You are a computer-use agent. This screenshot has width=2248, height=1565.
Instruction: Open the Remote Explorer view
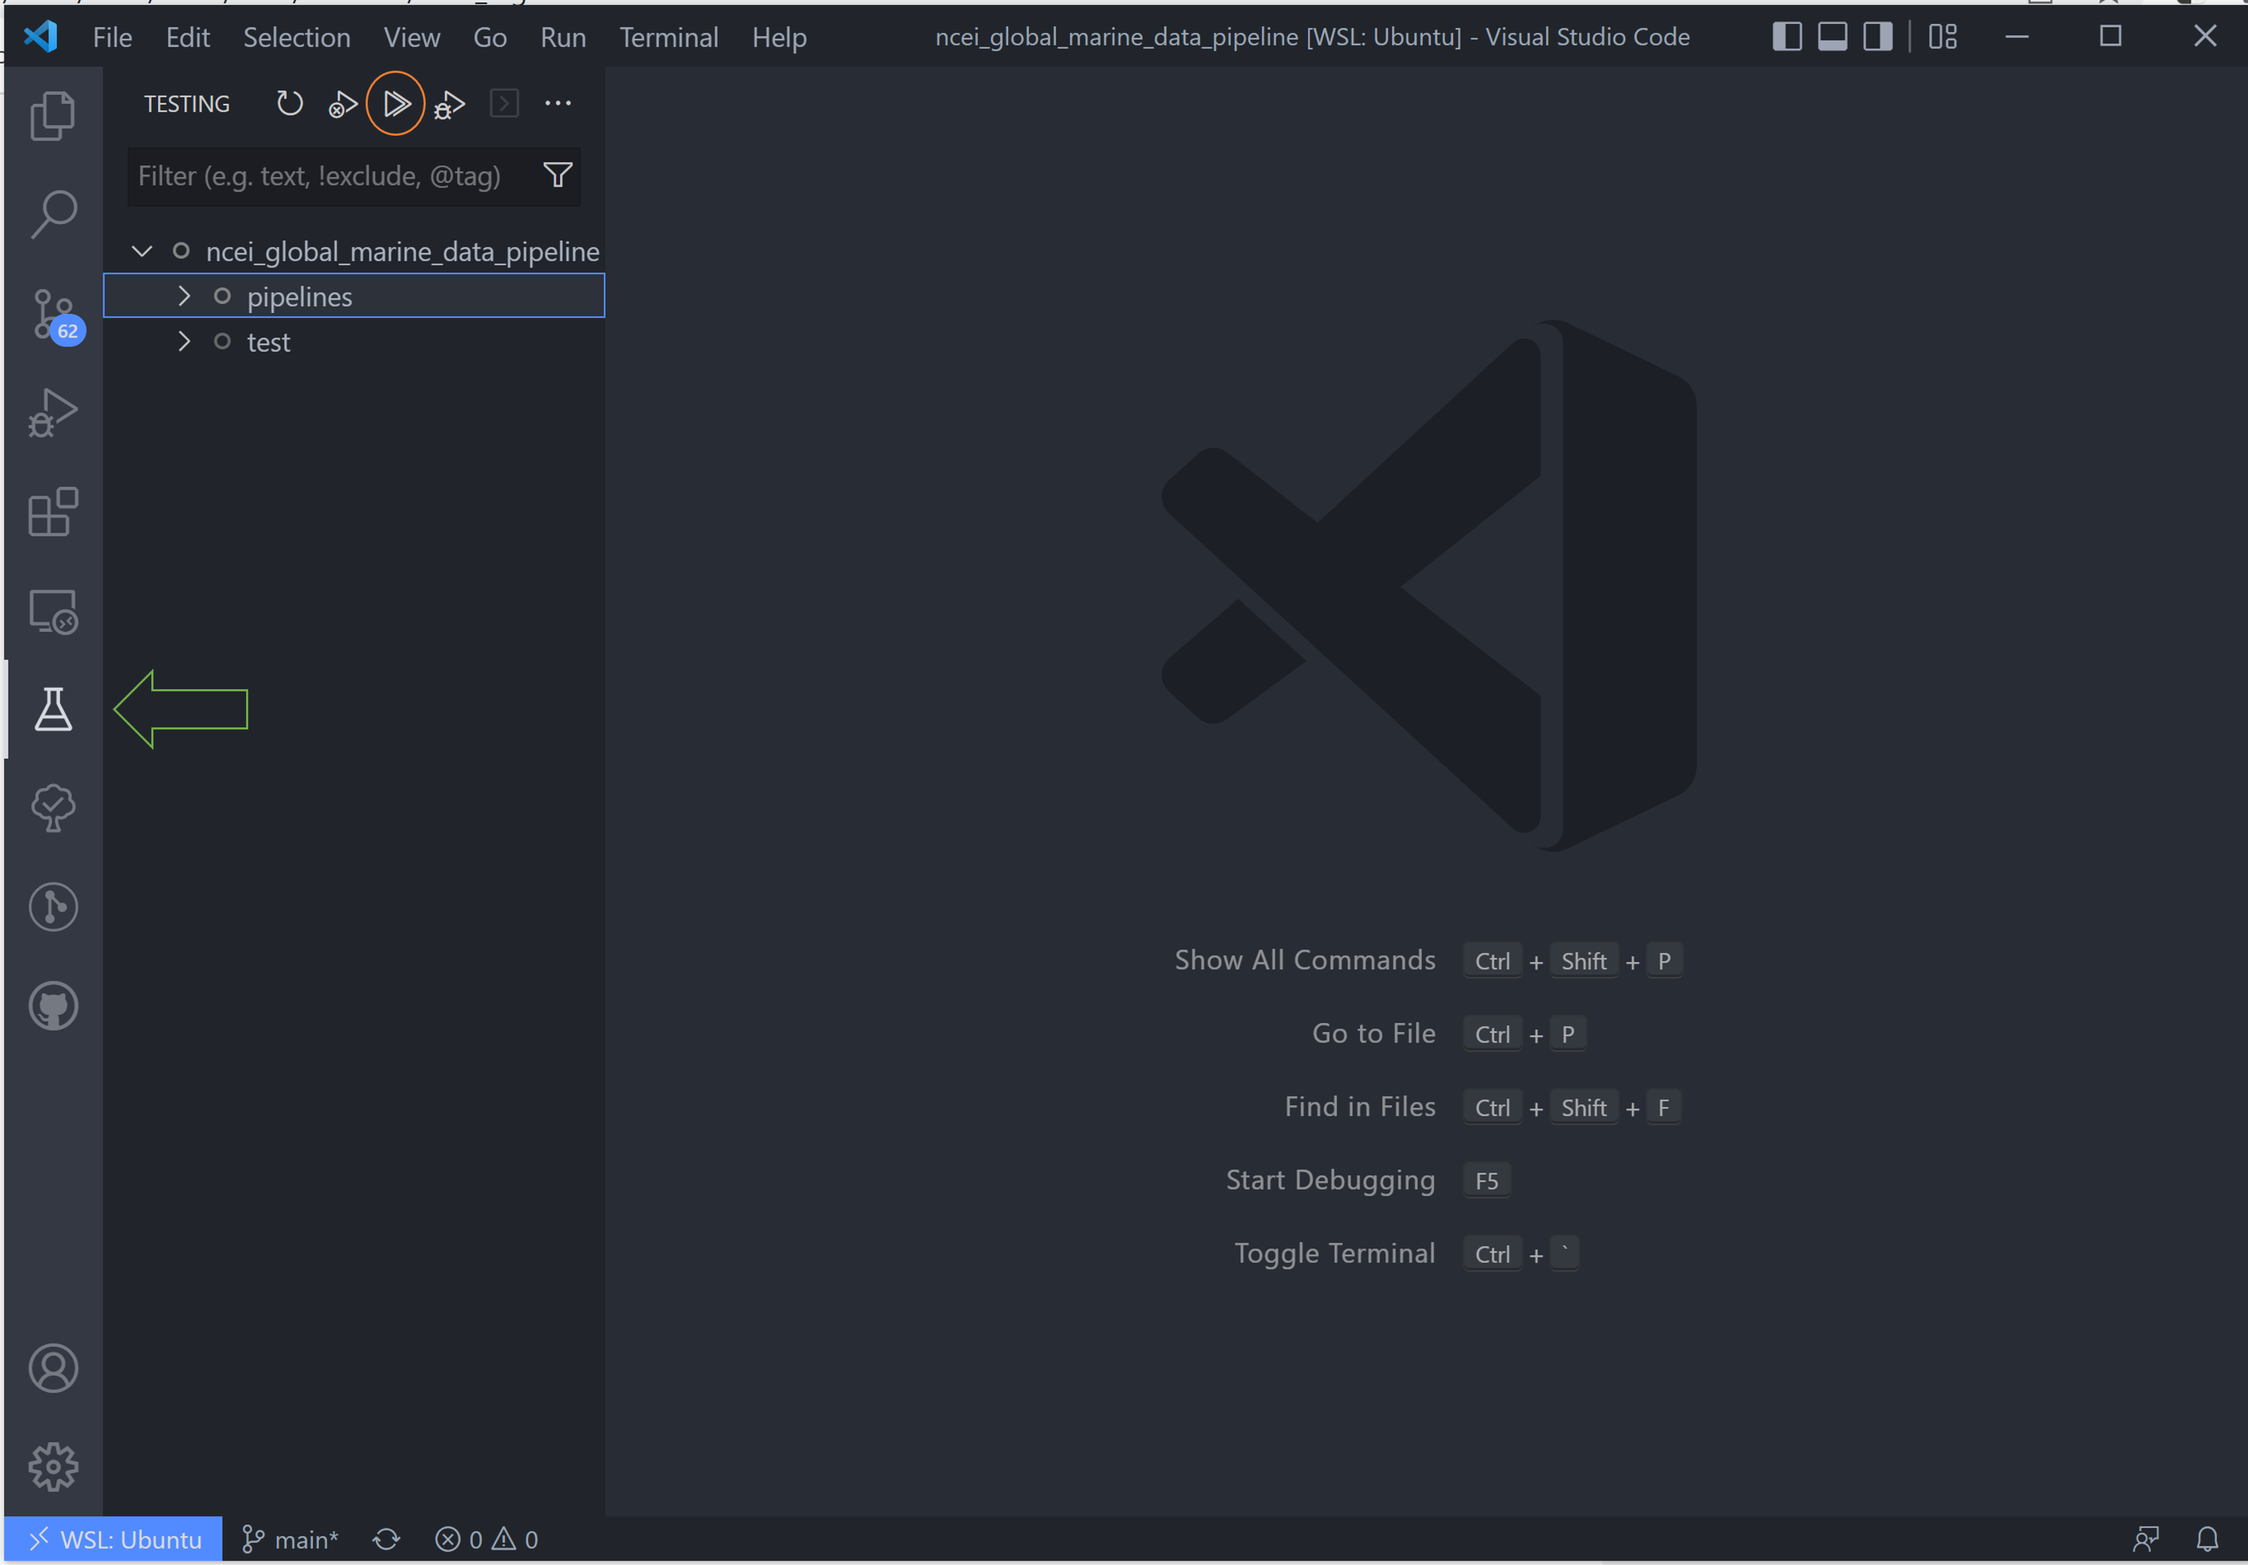click(53, 611)
